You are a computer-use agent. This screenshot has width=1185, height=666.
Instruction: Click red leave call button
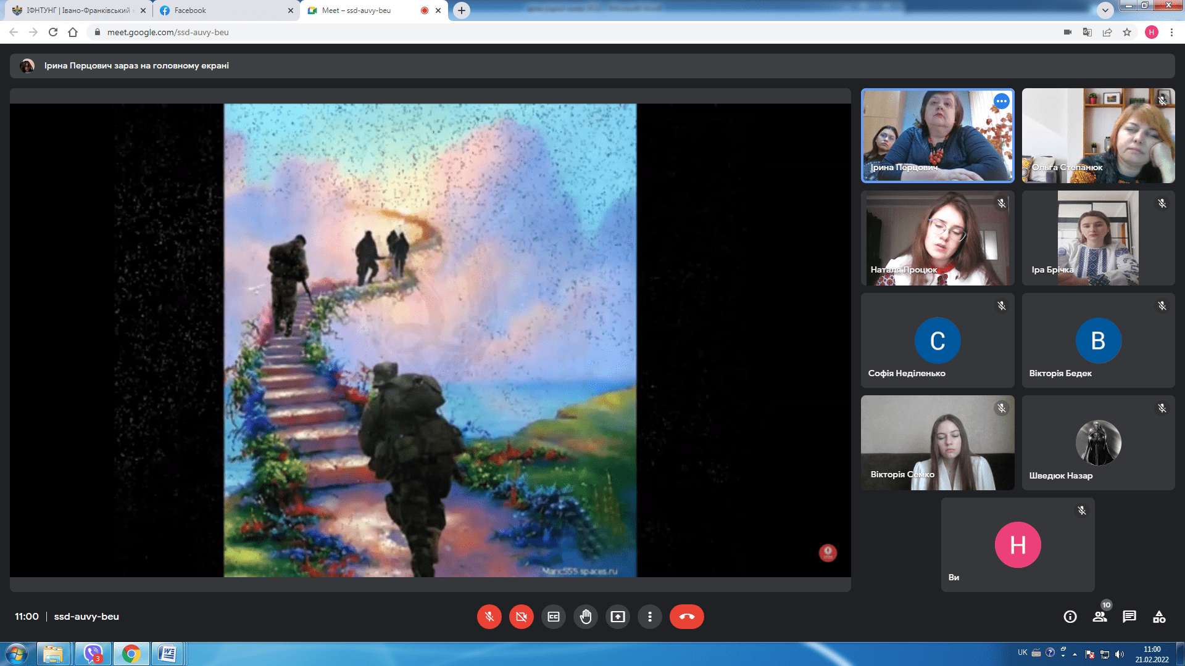pyautogui.click(x=686, y=617)
